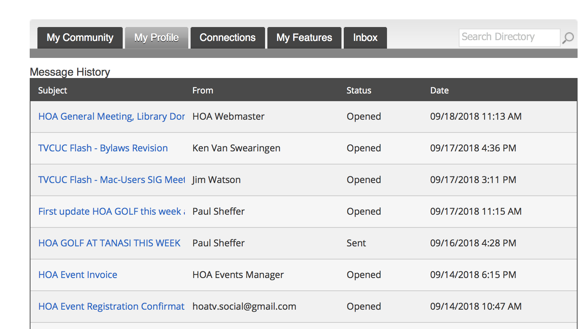Open HOA General Meeting, Library message
This screenshot has width=588, height=329.
(x=112, y=117)
